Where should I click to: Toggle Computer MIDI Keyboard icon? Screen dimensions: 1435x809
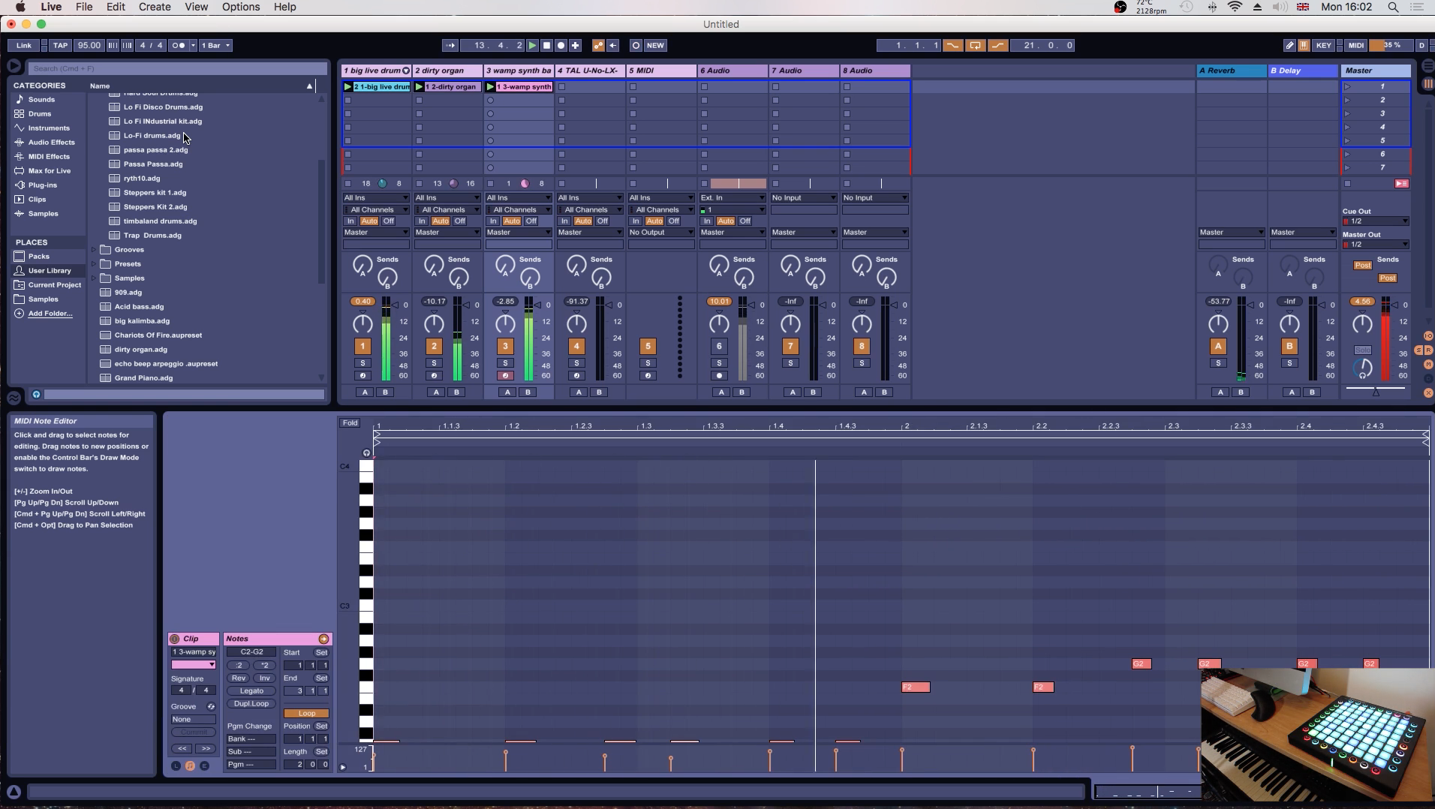[x=1304, y=45]
